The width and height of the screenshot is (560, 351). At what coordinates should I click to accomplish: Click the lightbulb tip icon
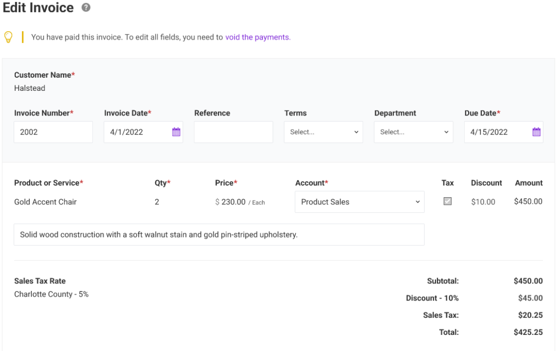pos(9,36)
